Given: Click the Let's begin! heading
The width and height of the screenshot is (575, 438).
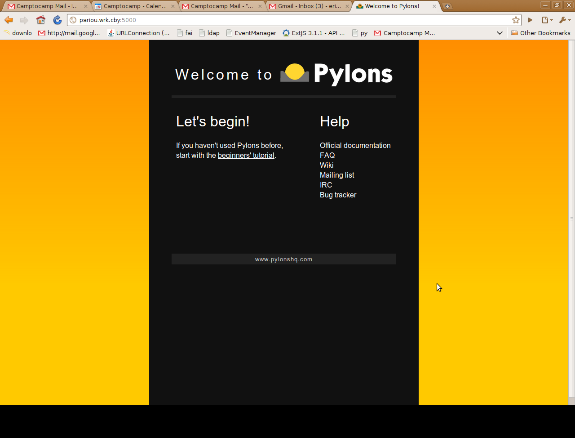Looking at the screenshot, I should (212, 121).
